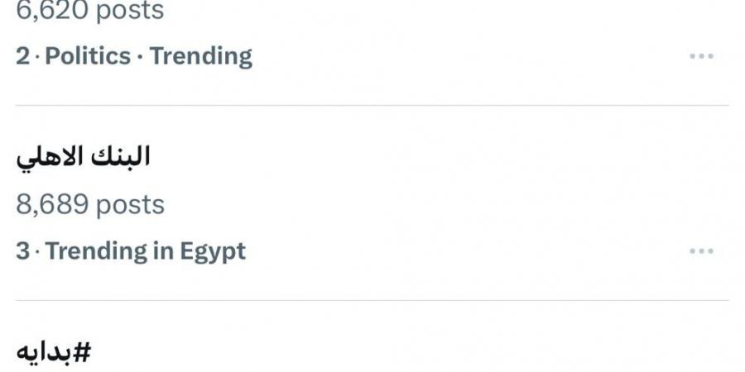Click the rank number 2 of Politics trend
This screenshot has height=372, width=745.
22,56
